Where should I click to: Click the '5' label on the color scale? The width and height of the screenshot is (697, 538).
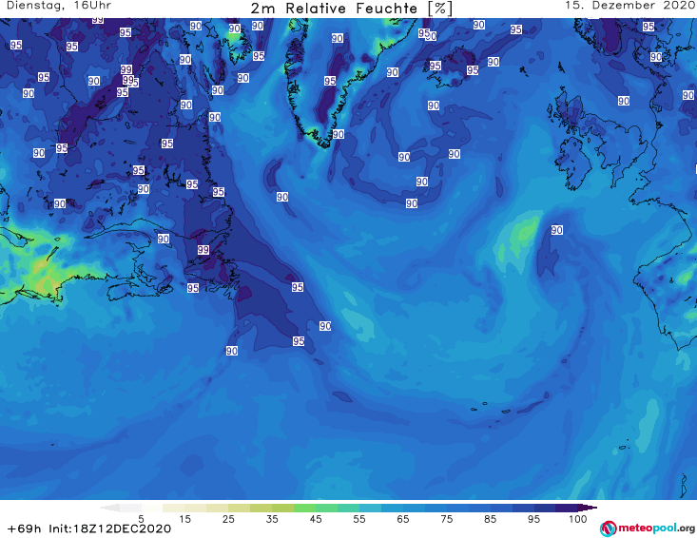click(141, 519)
